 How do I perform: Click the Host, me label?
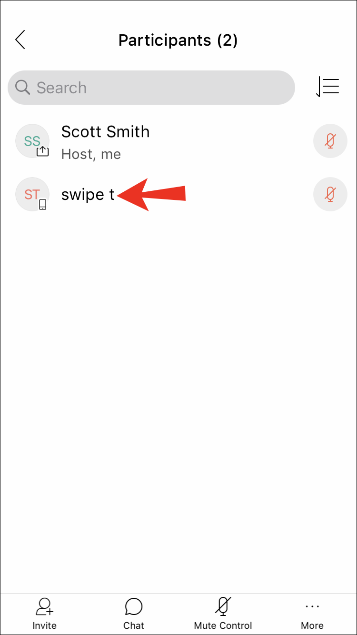point(91,154)
